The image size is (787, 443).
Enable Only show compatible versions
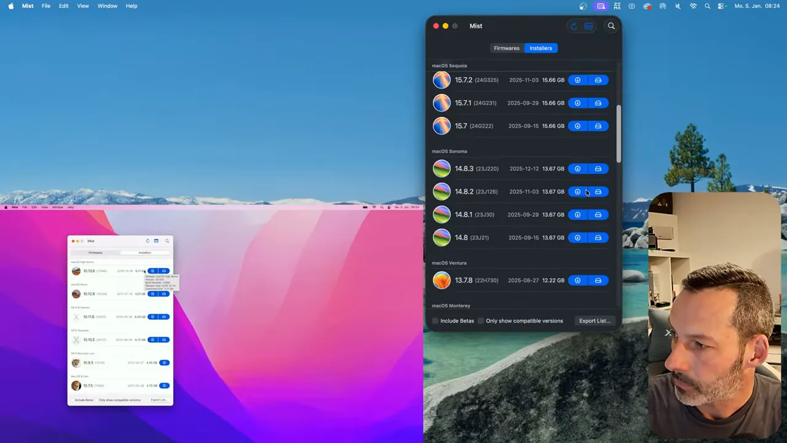point(481,321)
